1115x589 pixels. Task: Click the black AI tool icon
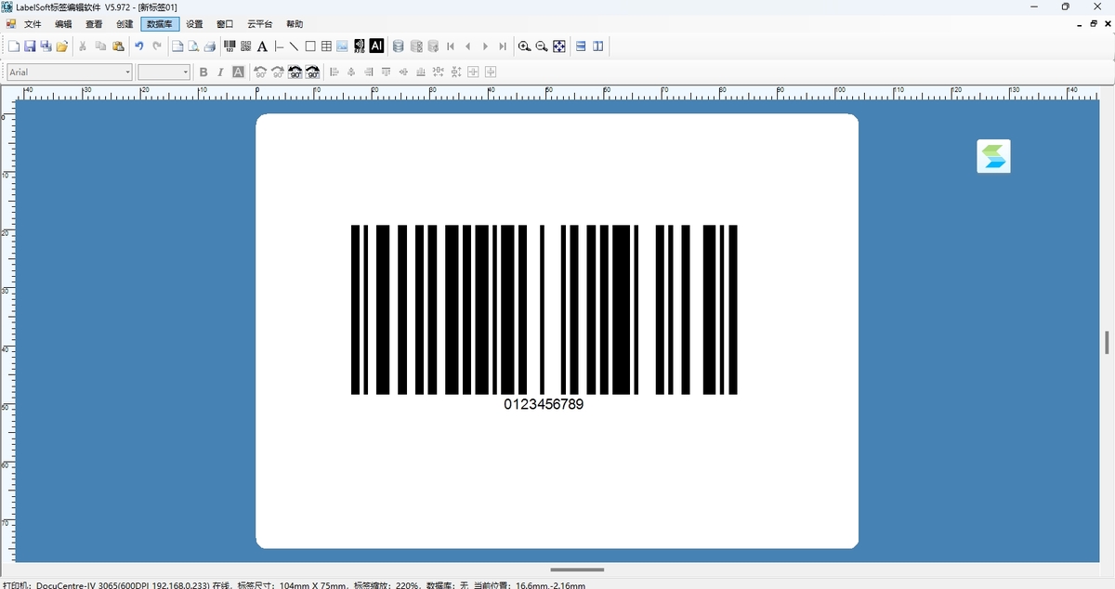(x=376, y=46)
